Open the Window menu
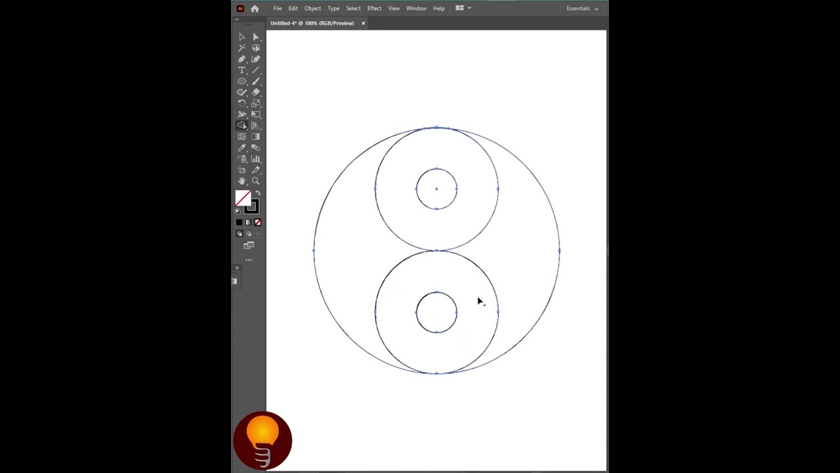840x473 pixels. [416, 9]
